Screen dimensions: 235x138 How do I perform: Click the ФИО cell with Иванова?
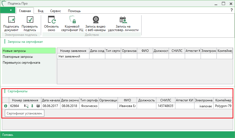(x=127, y=106)
